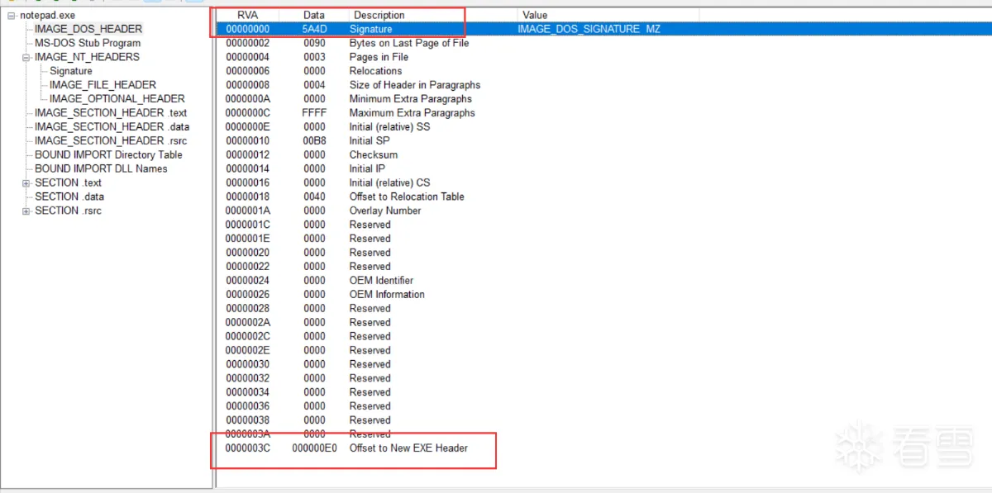This screenshot has width=992, height=493.
Task: Select the Maximum Extra Paragraphs row
Action: [412, 113]
